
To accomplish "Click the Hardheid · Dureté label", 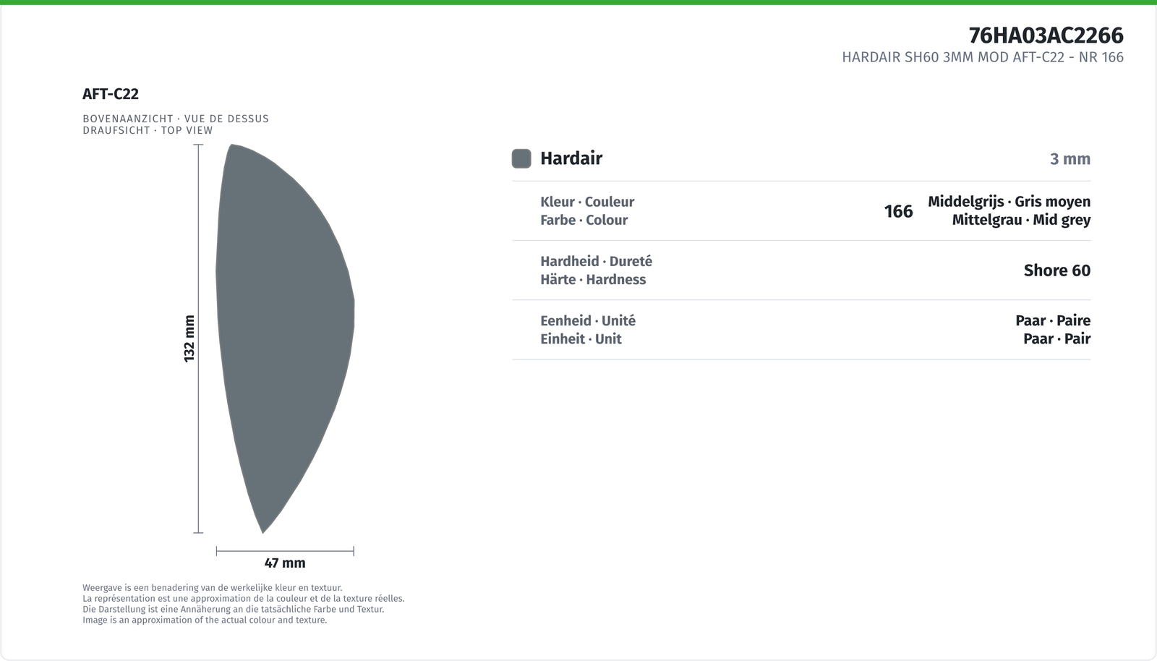I will (596, 261).
